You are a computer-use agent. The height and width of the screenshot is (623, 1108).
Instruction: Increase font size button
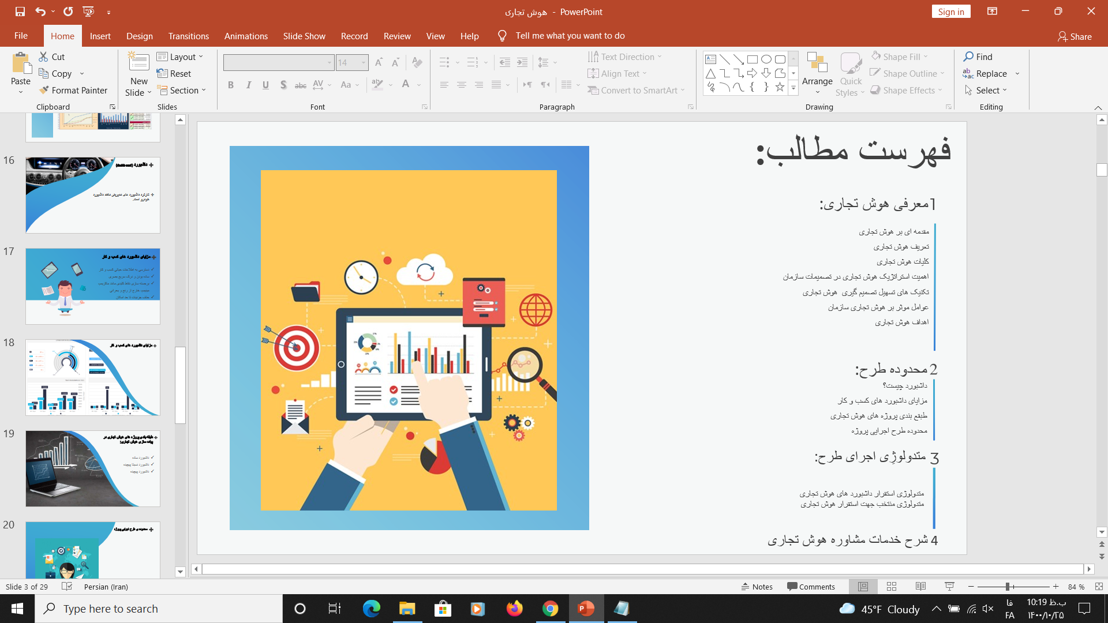click(379, 62)
